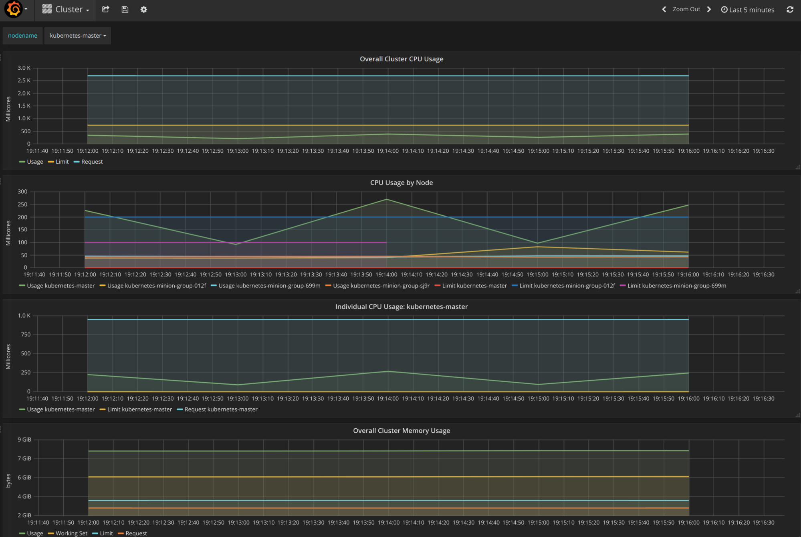Click the Cluster dashboard grid icon

47,9
